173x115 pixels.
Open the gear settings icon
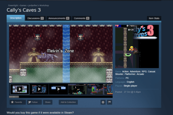click(103, 102)
